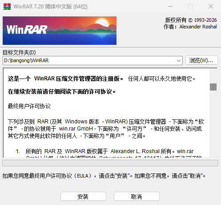Viewport: 221px width, 205px height.
Task: Minimize the WinRAR installer window
Action: click(x=170, y=6)
